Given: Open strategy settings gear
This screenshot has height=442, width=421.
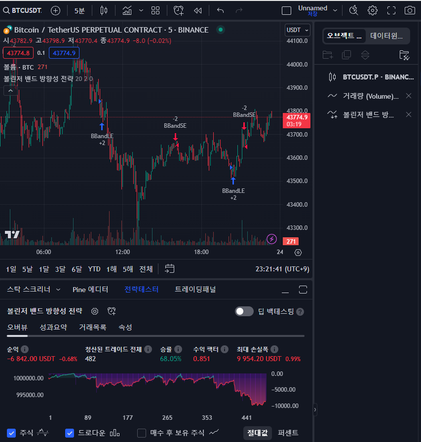Looking at the screenshot, I should coord(95,311).
